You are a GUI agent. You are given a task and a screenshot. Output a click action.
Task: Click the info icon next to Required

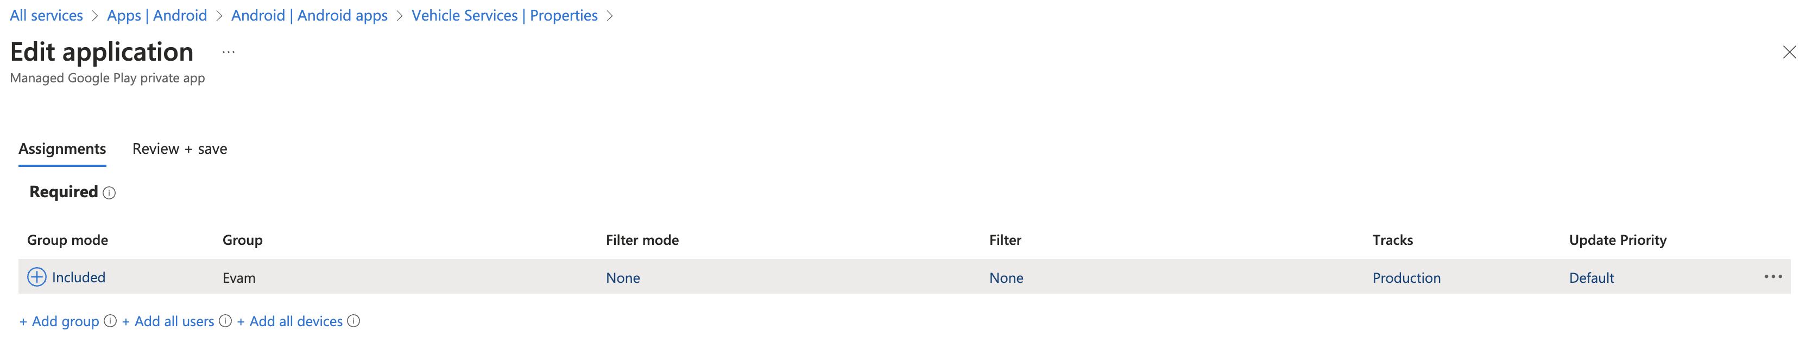pos(109,192)
